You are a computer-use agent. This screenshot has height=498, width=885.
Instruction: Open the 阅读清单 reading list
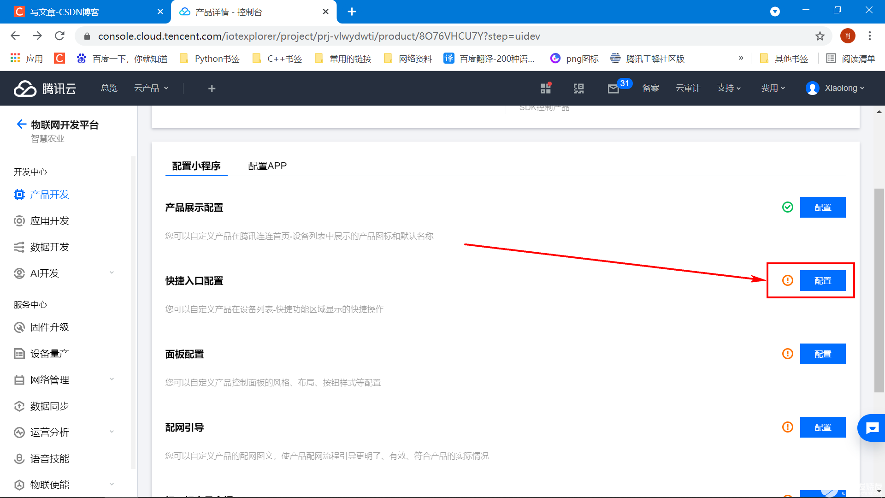tap(850, 59)
